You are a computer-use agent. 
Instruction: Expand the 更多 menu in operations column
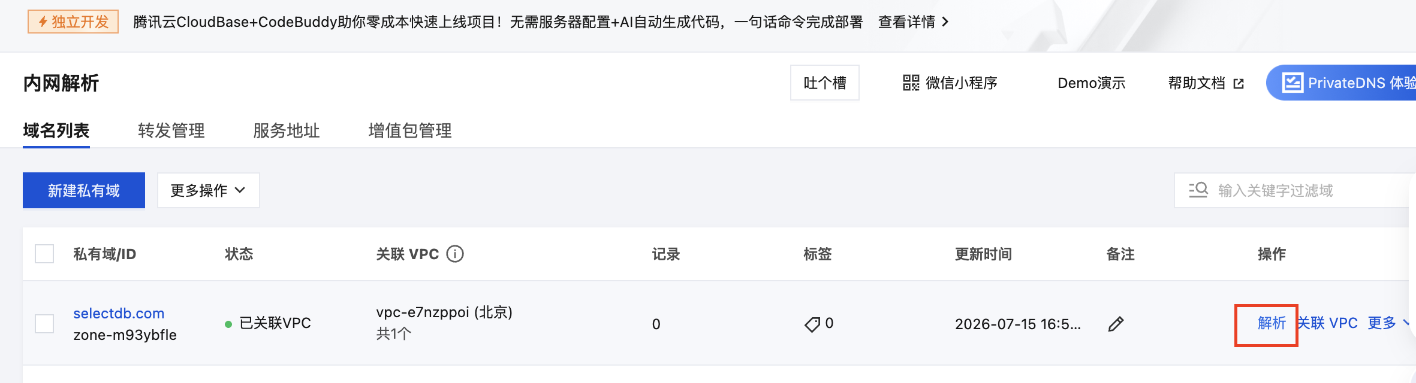(x=1388, y=323)
